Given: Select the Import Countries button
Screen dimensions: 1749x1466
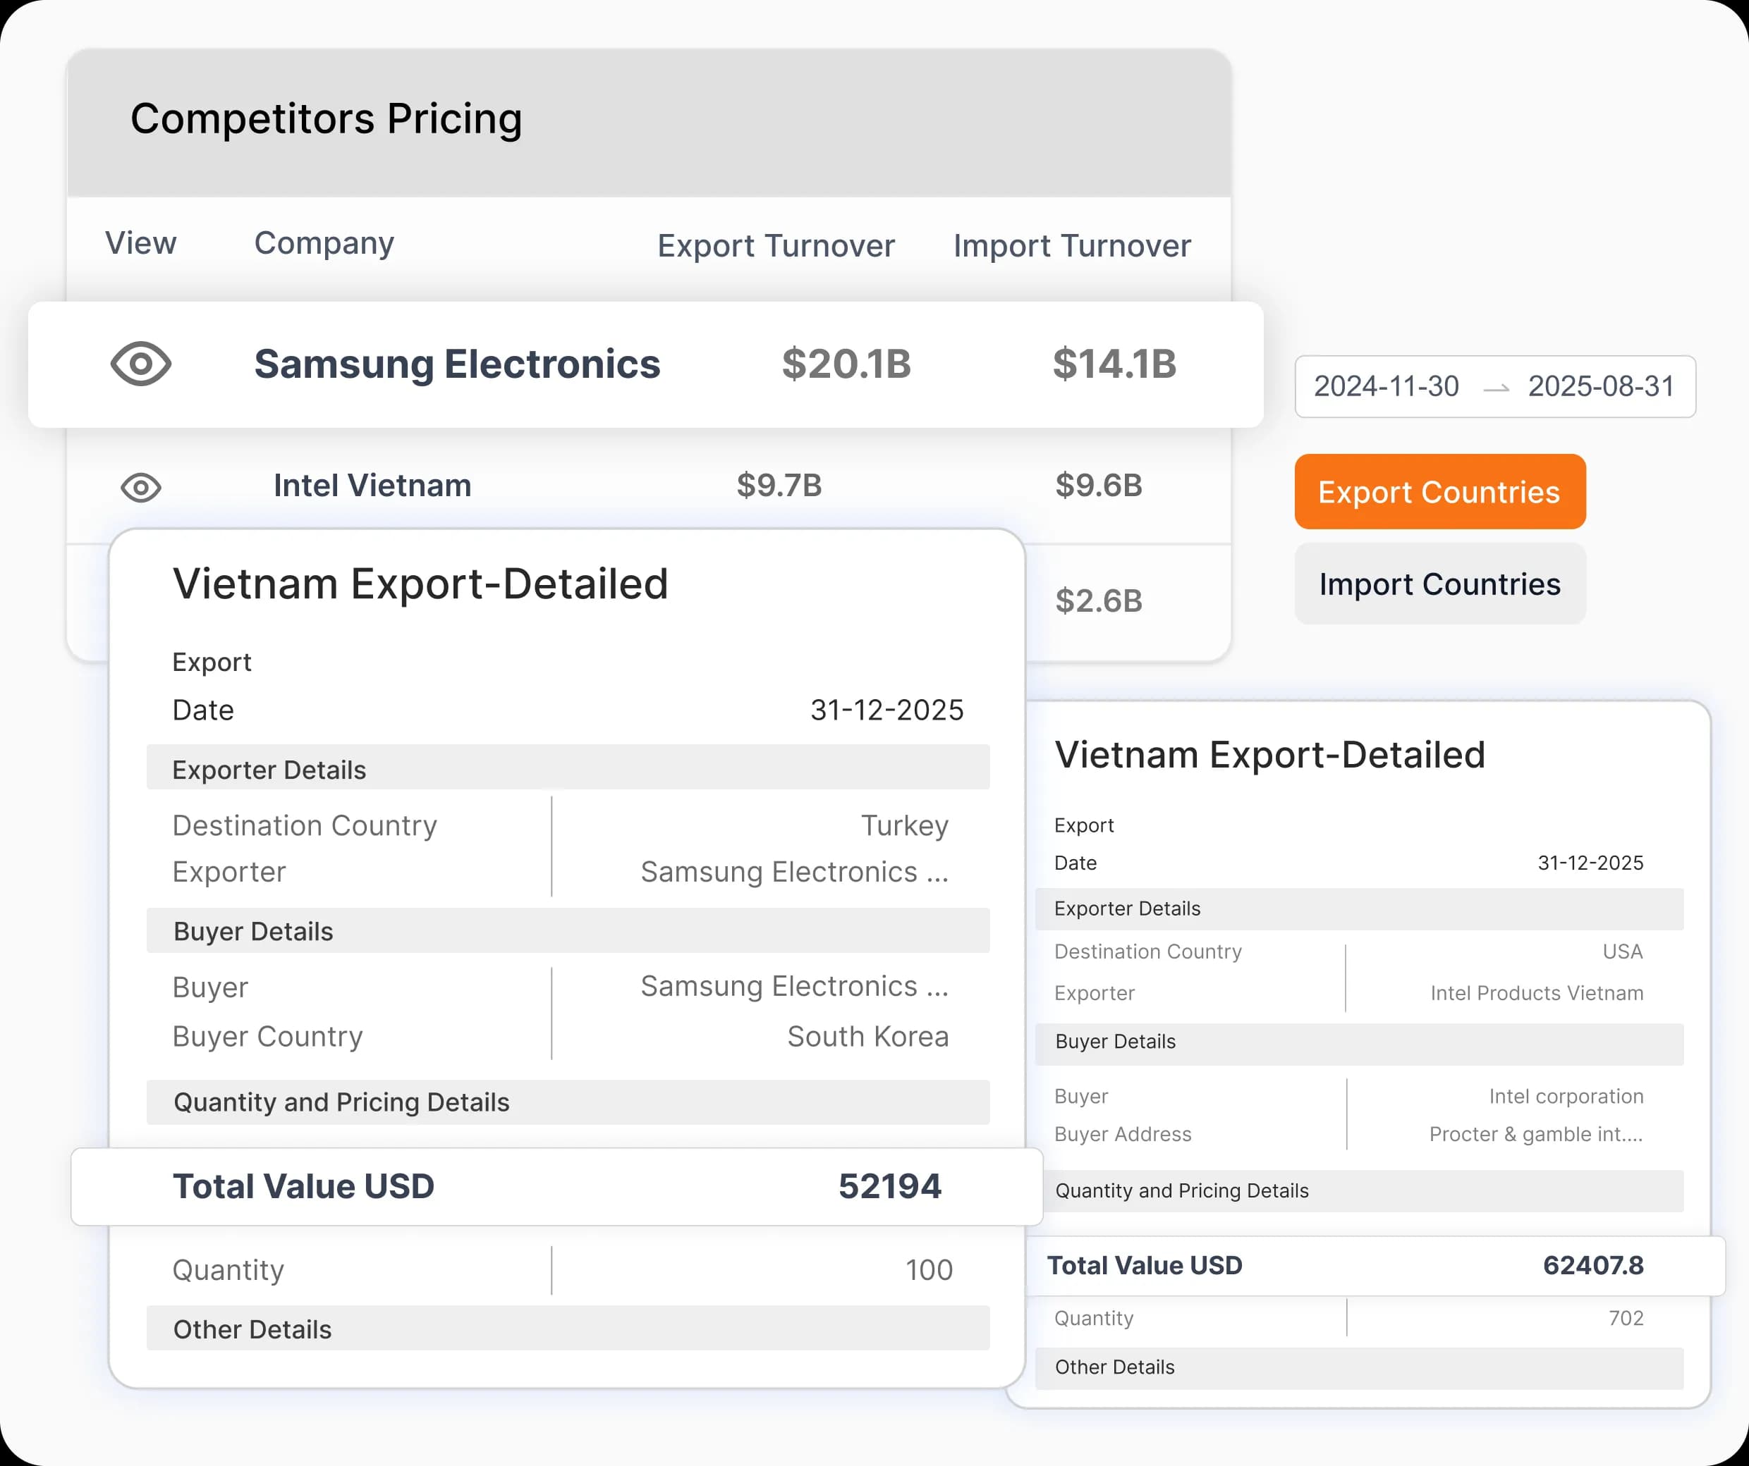Looking at the screenshot, I should pyautogui.click(x=1440, y=584).
